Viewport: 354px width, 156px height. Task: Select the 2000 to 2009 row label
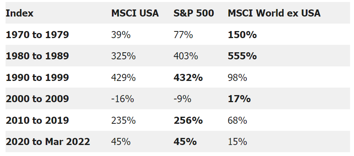(x=37, y=99)
